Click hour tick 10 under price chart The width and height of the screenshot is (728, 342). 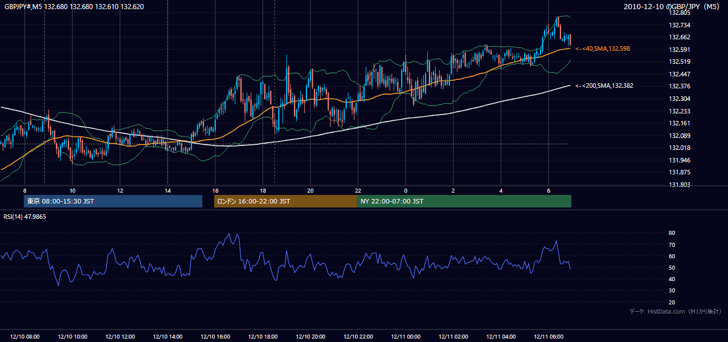click(x=72, y=190)
